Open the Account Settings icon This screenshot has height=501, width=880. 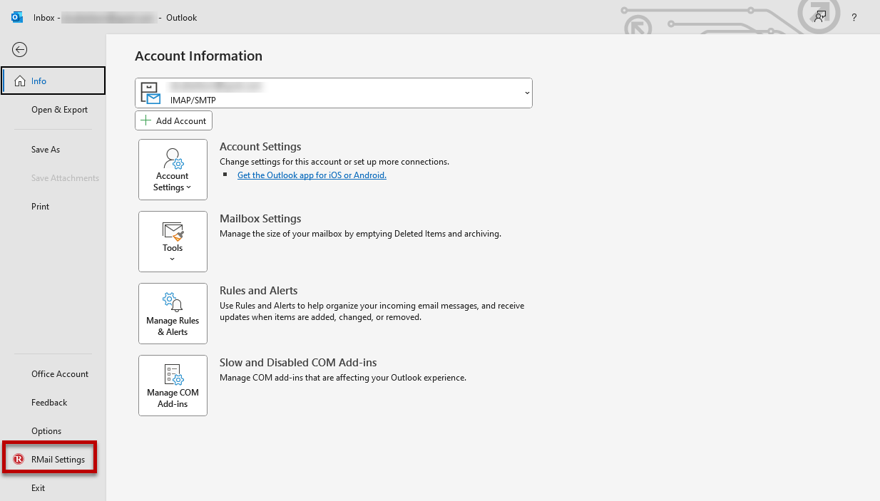[x=173, y=169]
